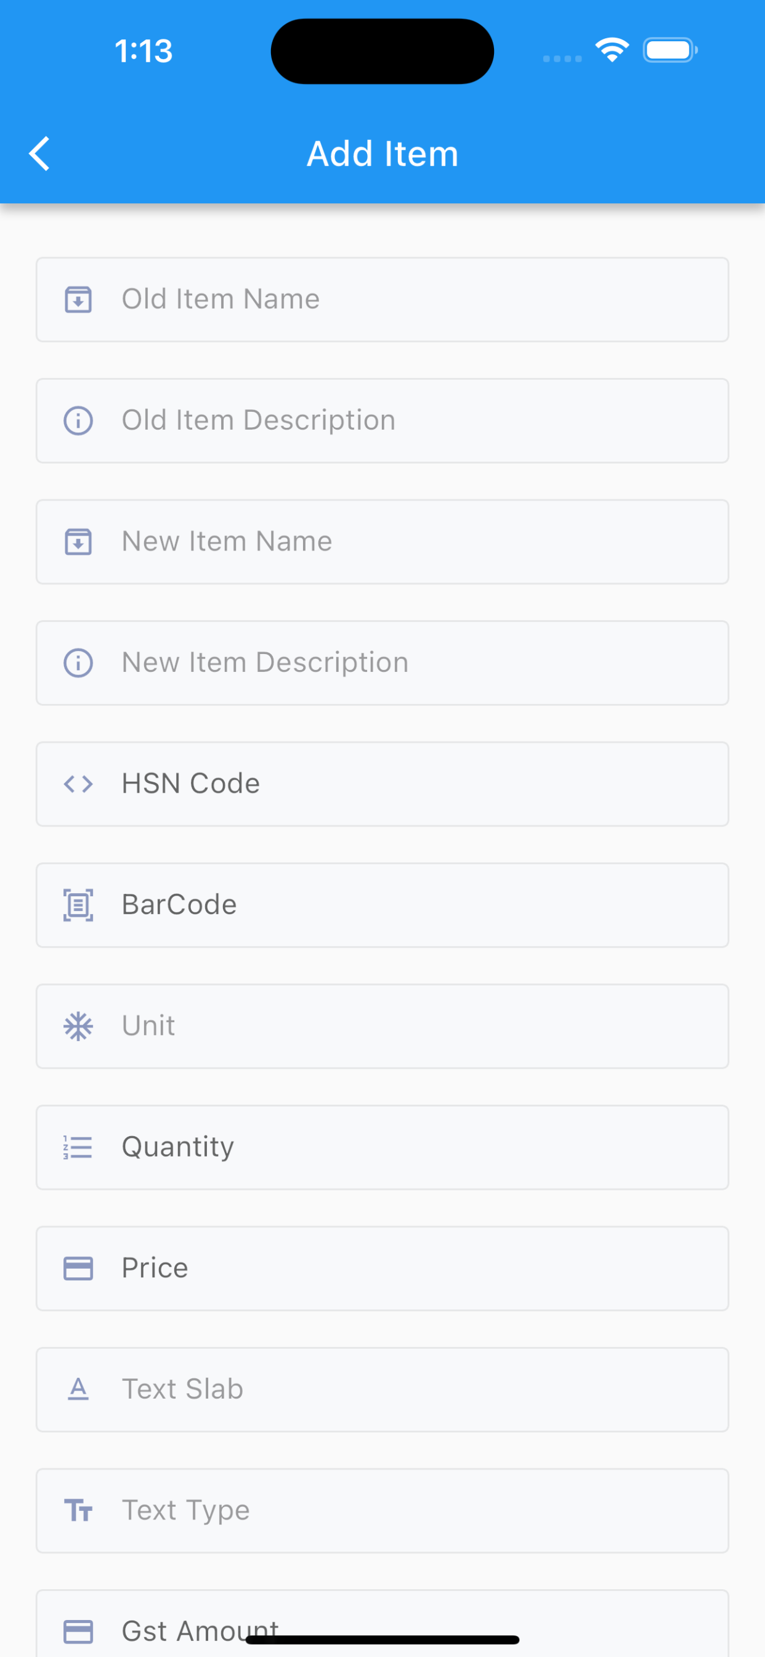This screenshot has width=765, height=1657.
Task: Click the Tt icon beside Text Type
Action: pyautogui.click(x=78, y=1510)
